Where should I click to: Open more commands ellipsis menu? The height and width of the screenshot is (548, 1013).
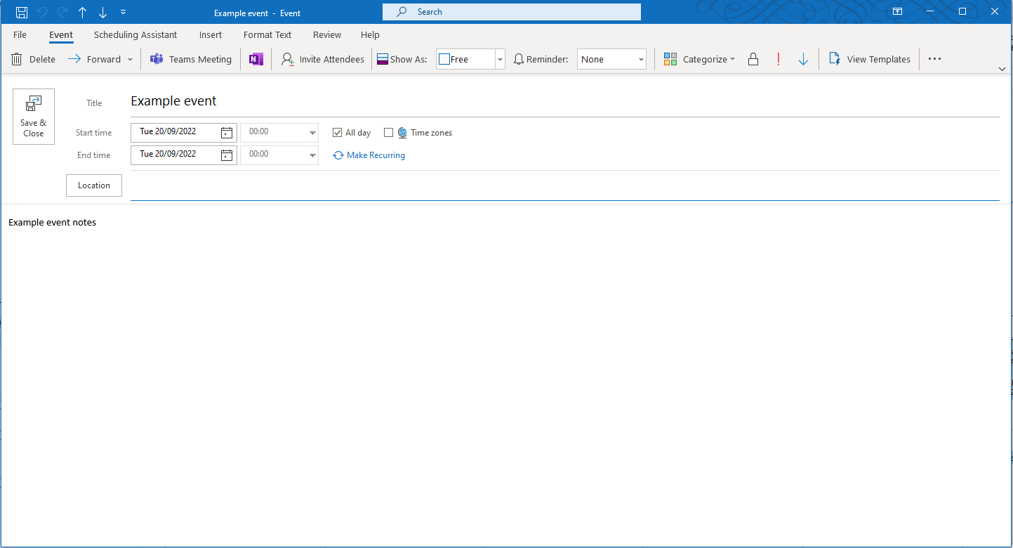tap(934, 59)
